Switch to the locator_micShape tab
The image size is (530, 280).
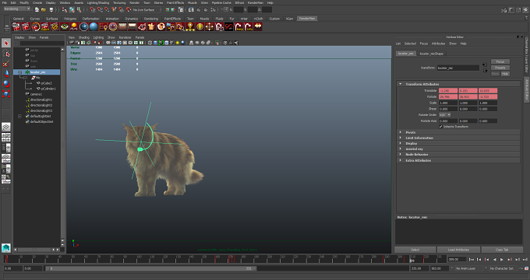431,54
